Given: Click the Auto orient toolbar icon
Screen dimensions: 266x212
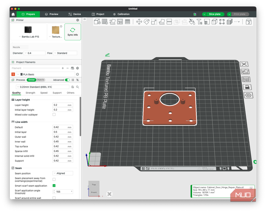Looking at the screenshot, I should click(x=113, y=22).
